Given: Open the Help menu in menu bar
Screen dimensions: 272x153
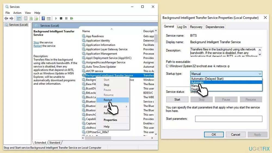Looking at the screenshot, I should point(37,13).
